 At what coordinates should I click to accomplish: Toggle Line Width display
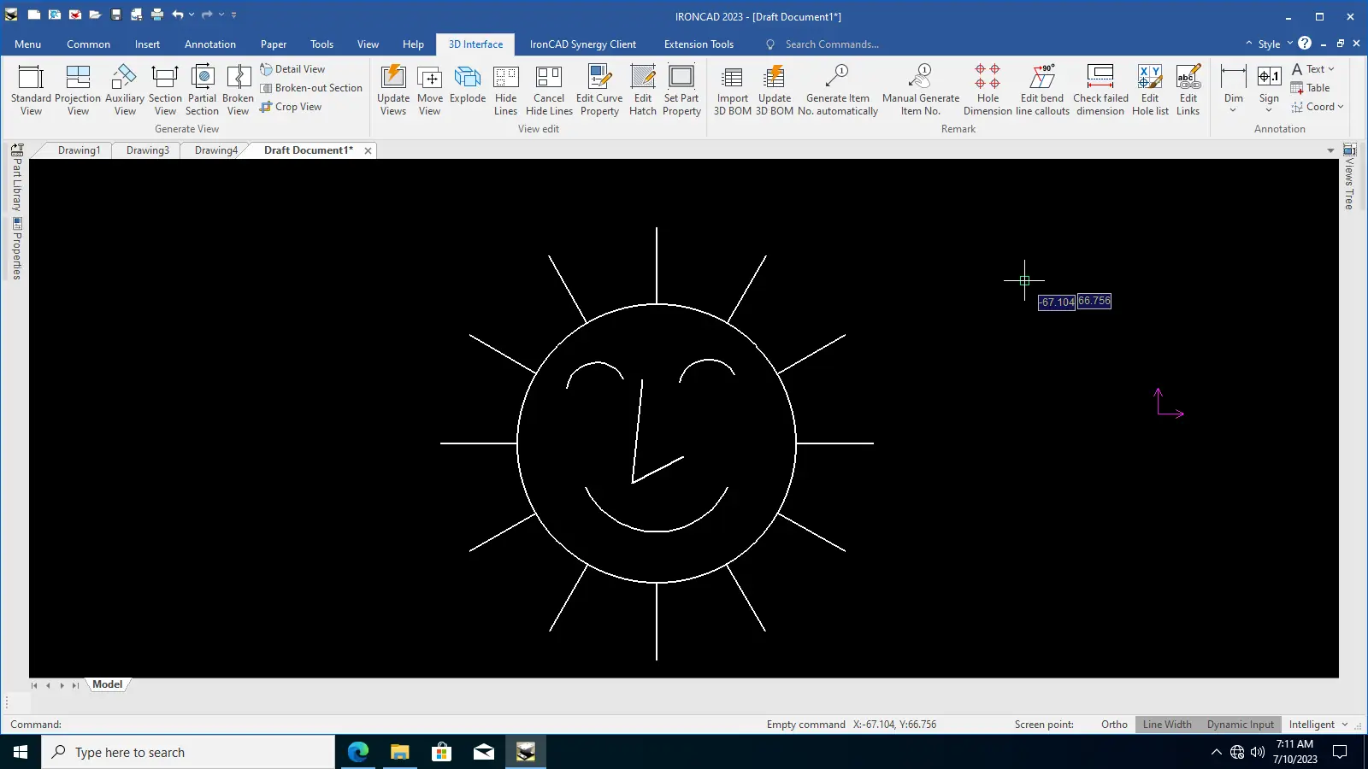click(1167, 725)
